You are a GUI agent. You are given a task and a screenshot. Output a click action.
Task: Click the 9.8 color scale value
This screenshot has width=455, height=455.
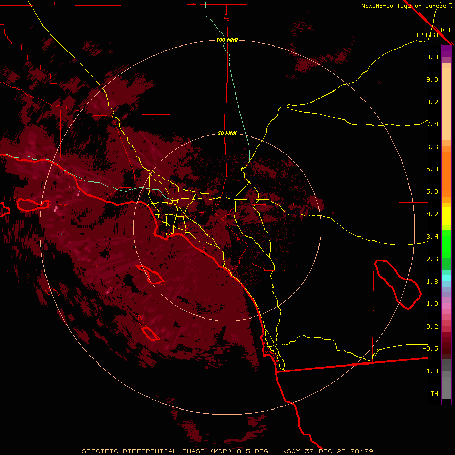pyautogui.click(x=432, y=57)
